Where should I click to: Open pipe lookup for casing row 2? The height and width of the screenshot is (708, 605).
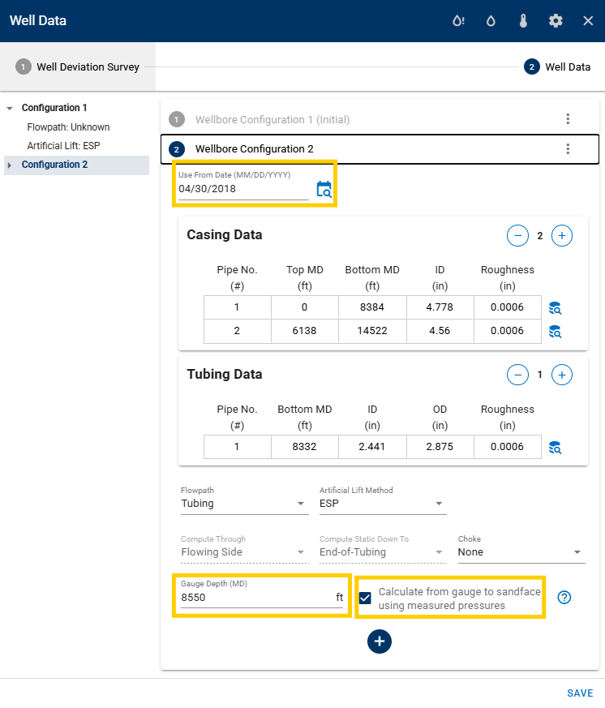pyautogui.click(x=555, y=332)
